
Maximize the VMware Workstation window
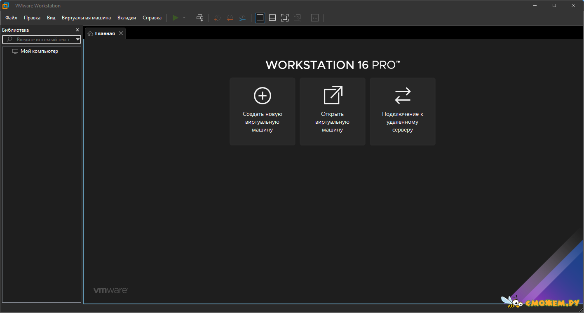(x=554, y=5)
